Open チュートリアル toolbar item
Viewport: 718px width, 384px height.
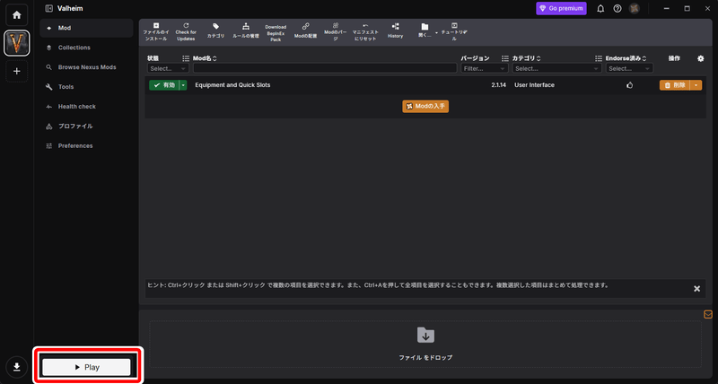(454, 32)
